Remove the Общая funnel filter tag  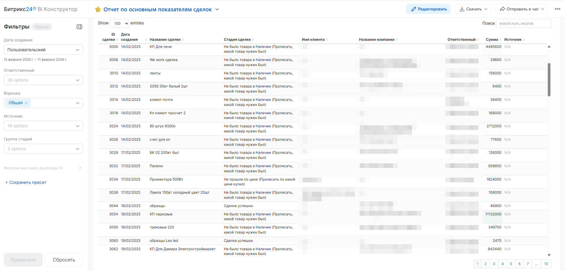click(26, 103)
